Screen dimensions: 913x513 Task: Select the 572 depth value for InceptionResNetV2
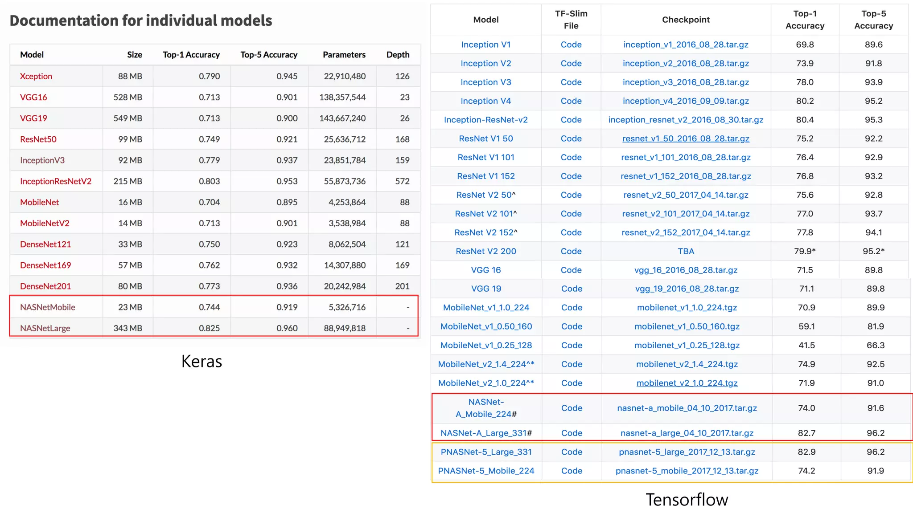pyautogui.click(x=402, y=181)
